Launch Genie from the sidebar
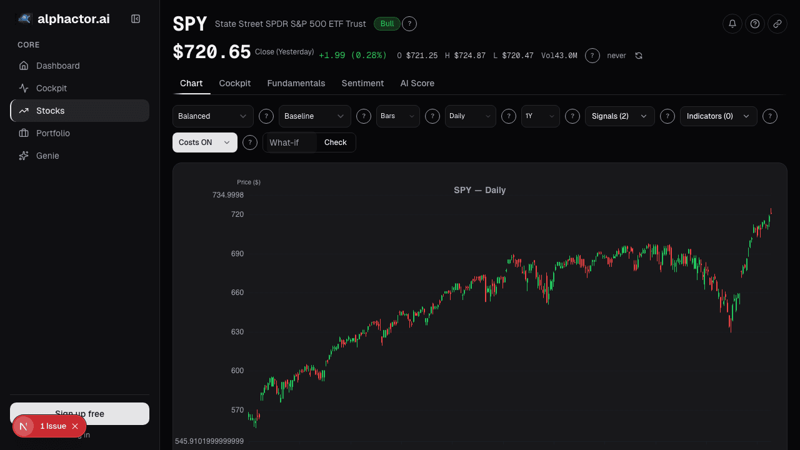800x450 pixels. pos(79,156)
